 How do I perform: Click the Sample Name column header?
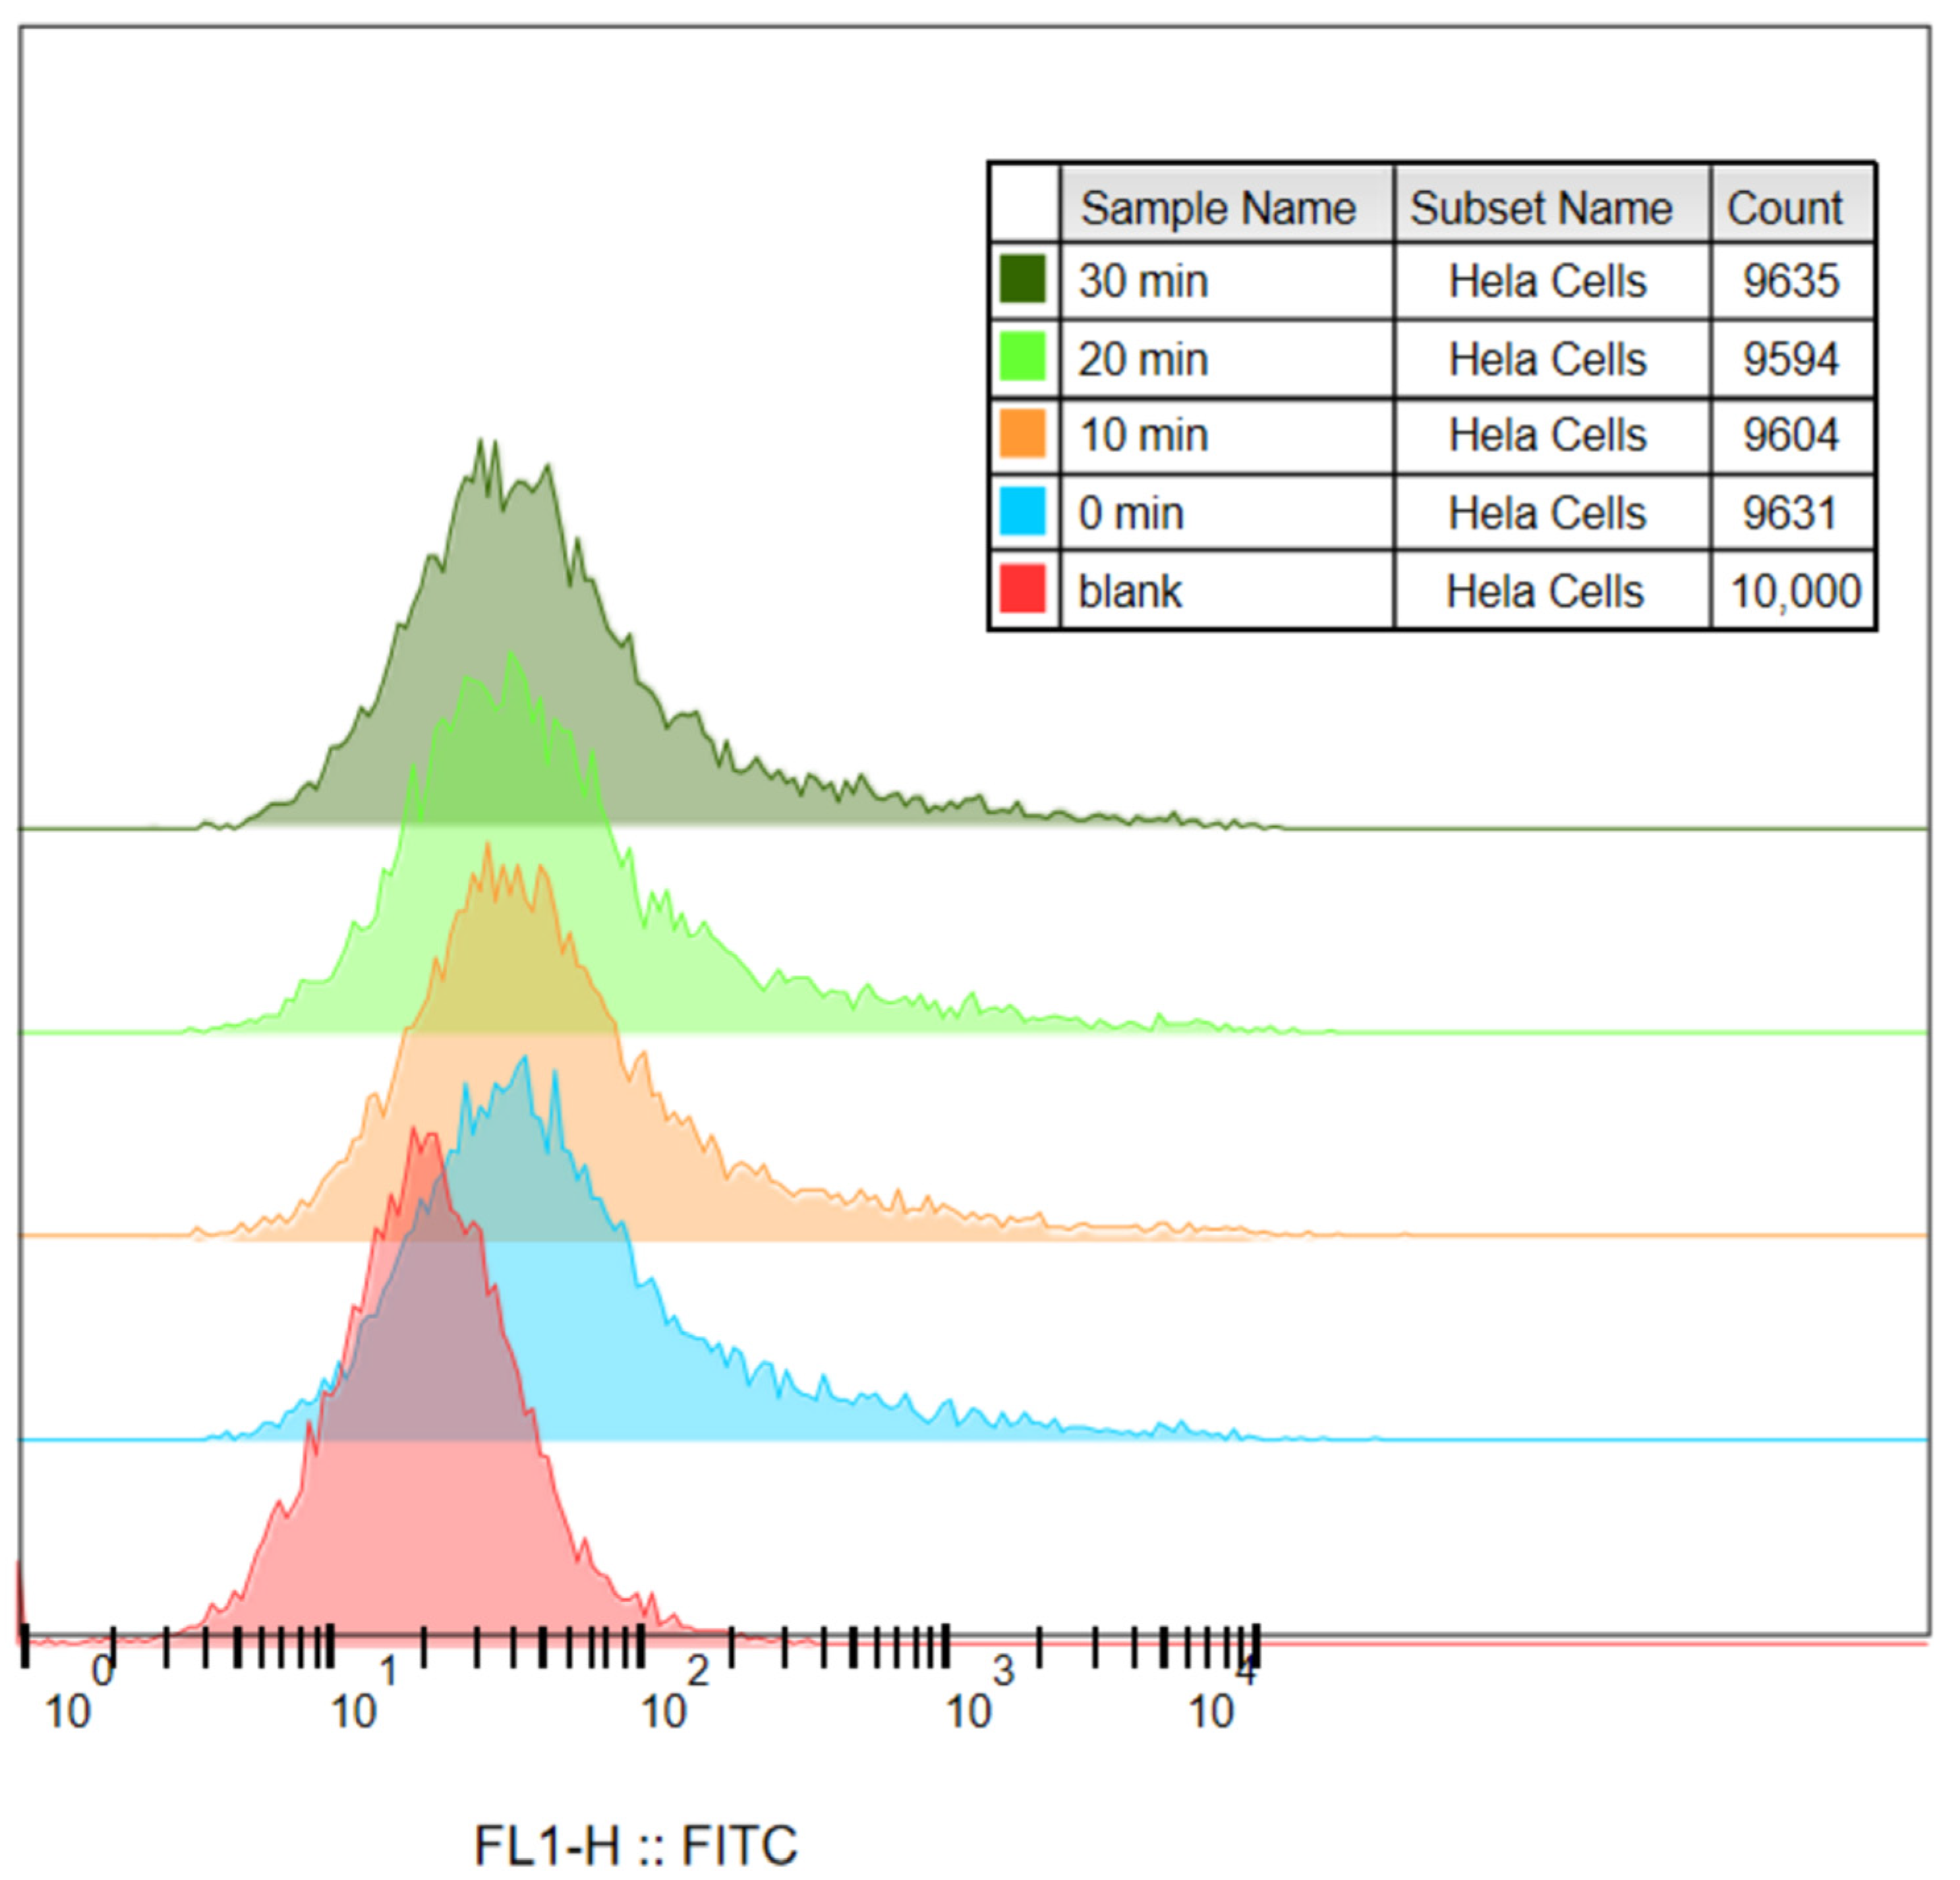point(1217,208)
